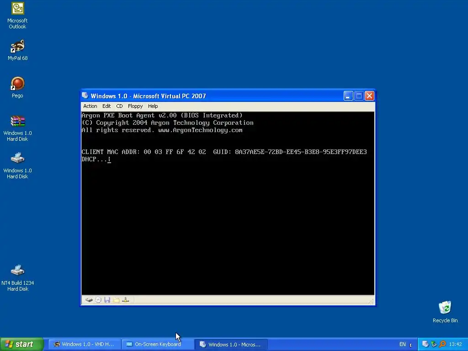Image resolution: width=468 pixels, height=351 pixels.
Task: Switch to Windows 1.0 - VHD taskbar button
Action: [x=85, y=344]
